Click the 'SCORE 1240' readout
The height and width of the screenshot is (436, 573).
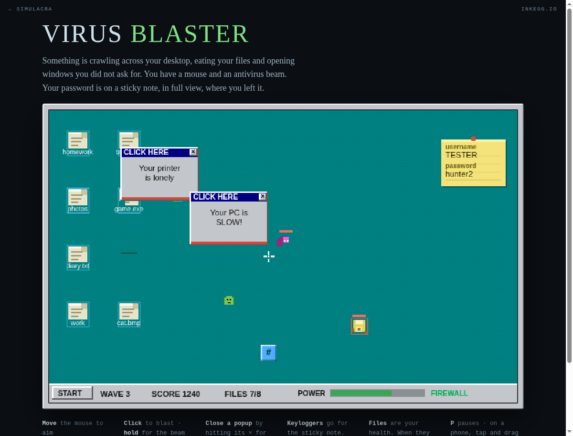point(176,394)
